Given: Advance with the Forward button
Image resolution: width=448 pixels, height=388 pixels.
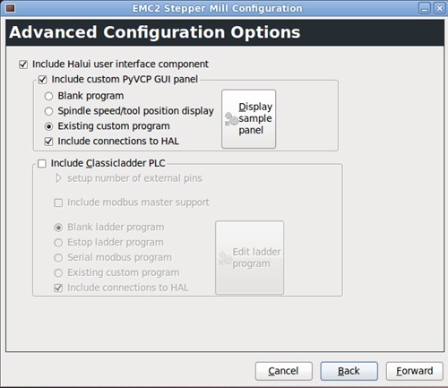Looking at the screenshot, I should (415, 371).
